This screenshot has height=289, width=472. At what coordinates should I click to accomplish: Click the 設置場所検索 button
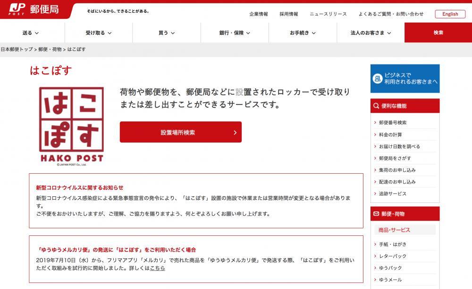pyautogui.click(x=181, y=132)
